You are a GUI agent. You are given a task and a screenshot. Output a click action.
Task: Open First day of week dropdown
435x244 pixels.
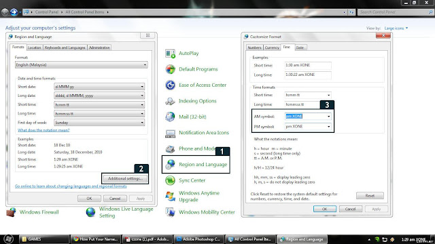(x=99, y=123)
